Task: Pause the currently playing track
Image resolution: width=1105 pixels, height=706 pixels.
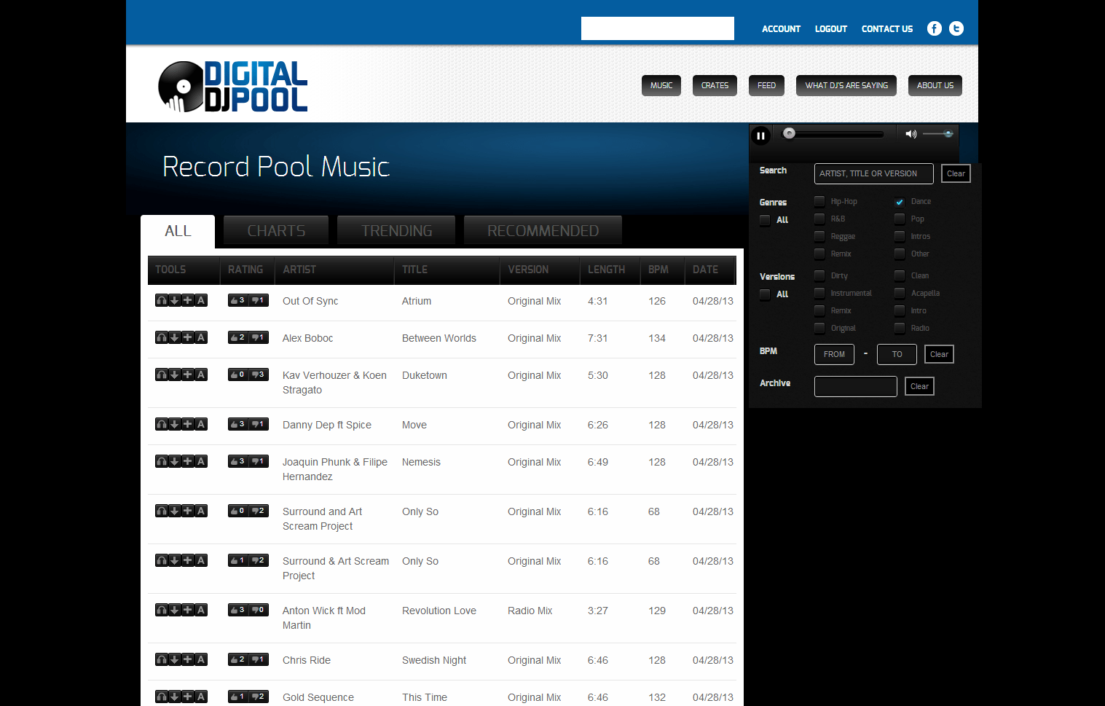Action: pos(760,135)
